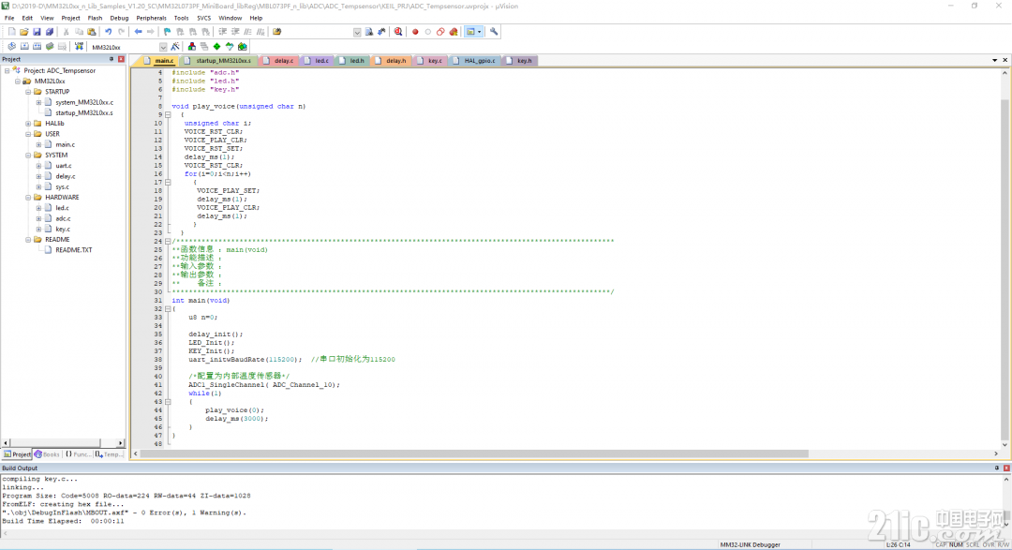Click the Project panel horizontal scrollbar

click(55, 443)
